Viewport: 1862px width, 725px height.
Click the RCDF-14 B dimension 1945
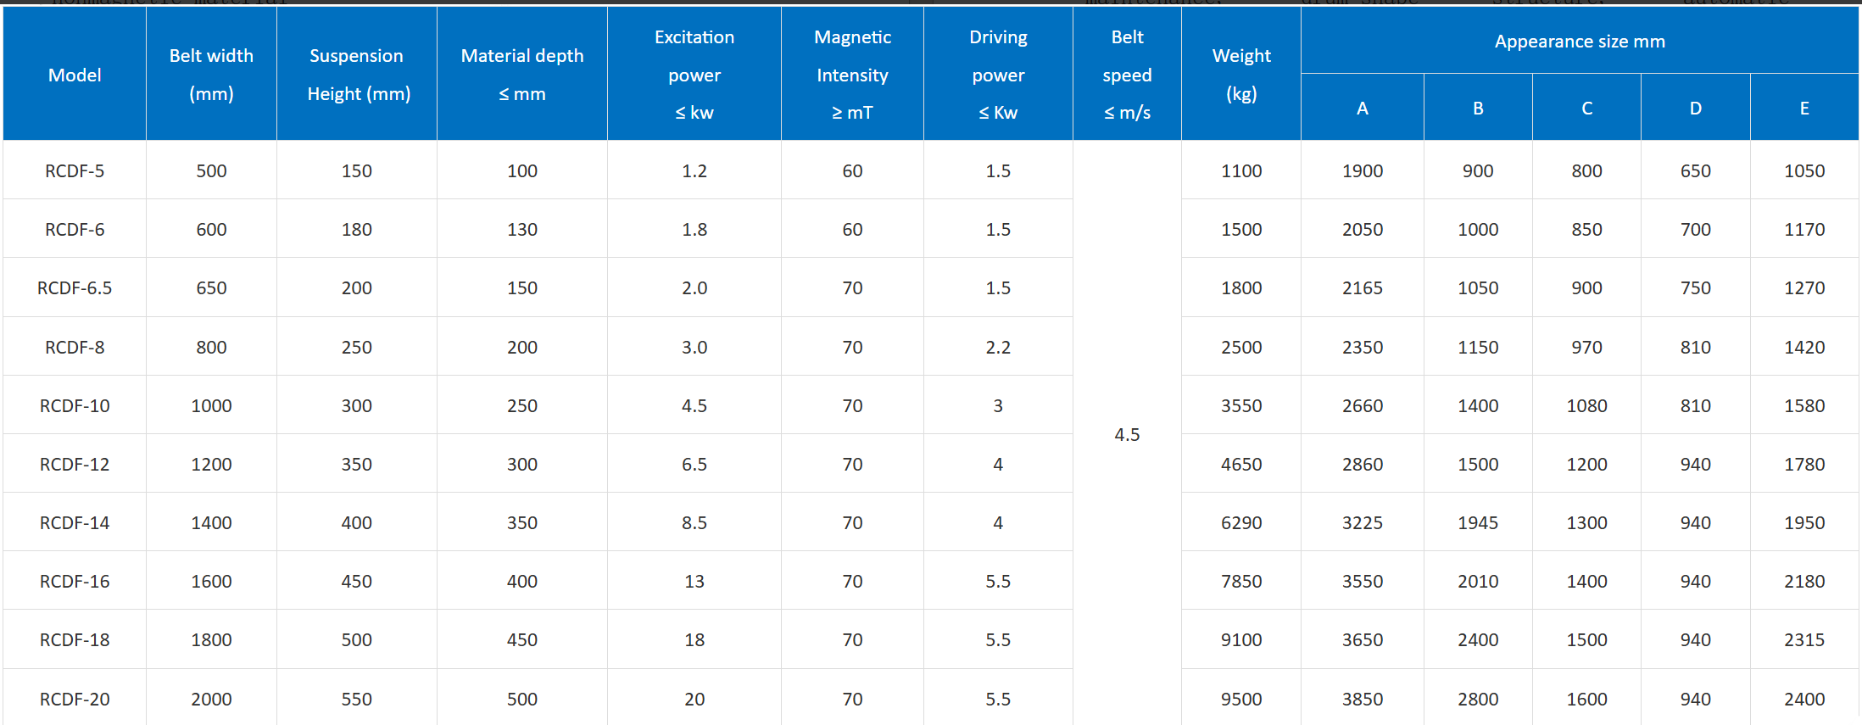click(x=1478, y=522)
